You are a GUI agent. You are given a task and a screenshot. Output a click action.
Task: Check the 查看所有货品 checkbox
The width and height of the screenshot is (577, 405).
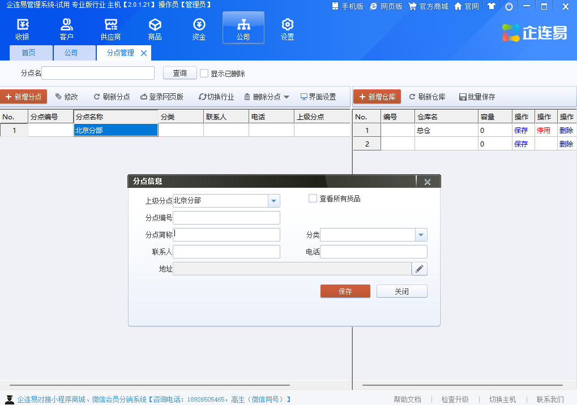(x=313, y=199)
